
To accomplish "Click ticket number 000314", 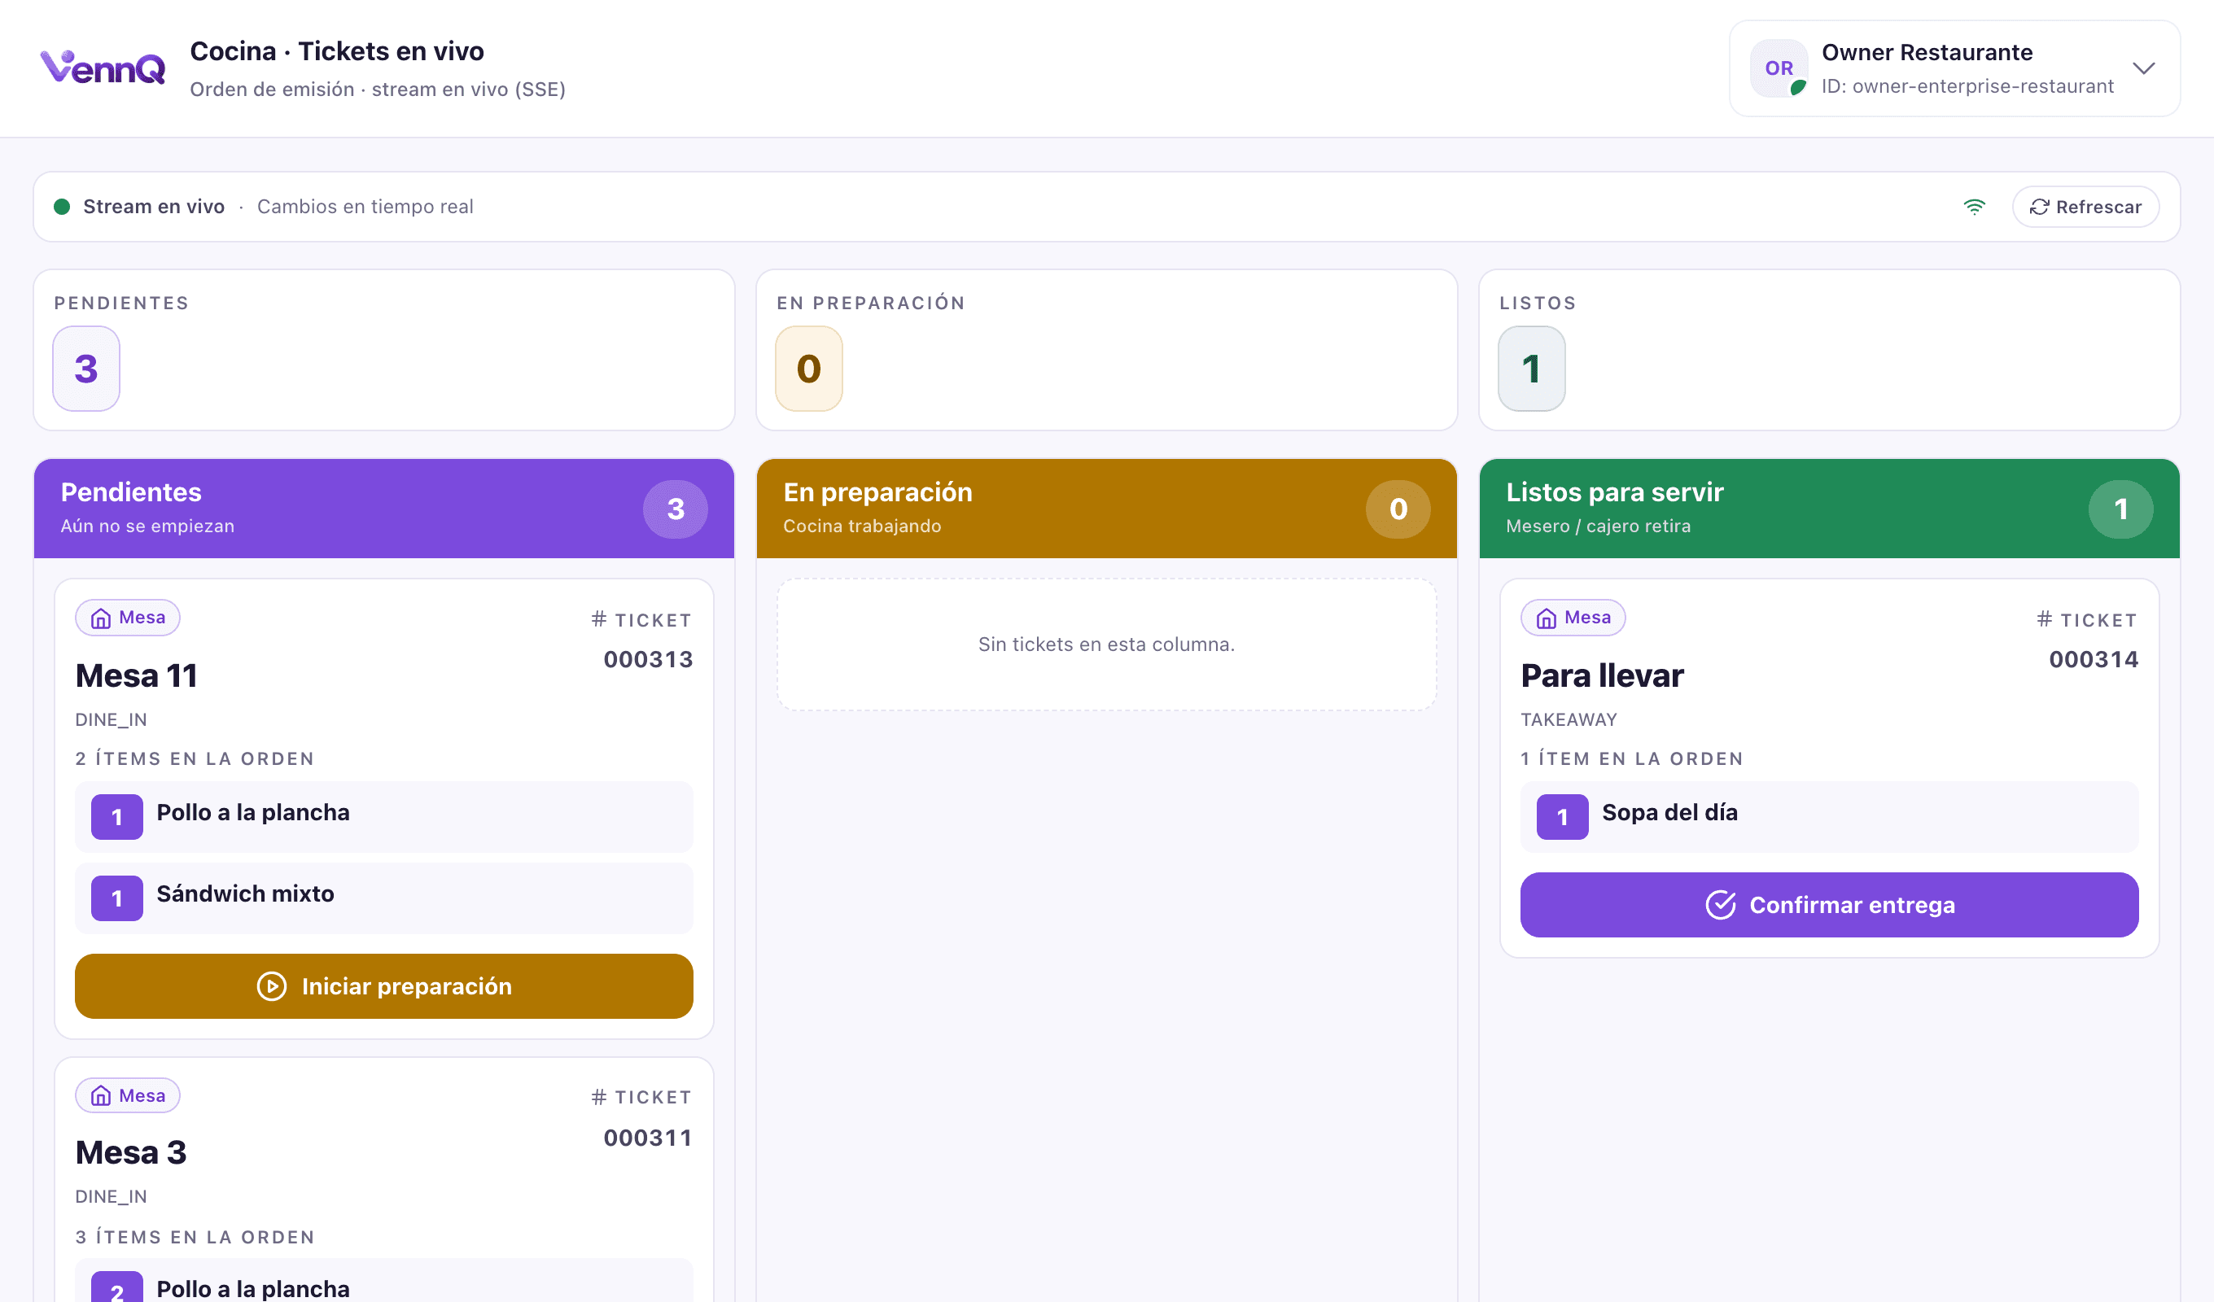I will coord(2093,659).
